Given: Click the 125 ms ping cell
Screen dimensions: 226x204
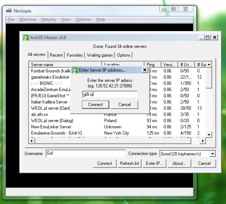Looking at the screenshot, I should pos(153,133).
